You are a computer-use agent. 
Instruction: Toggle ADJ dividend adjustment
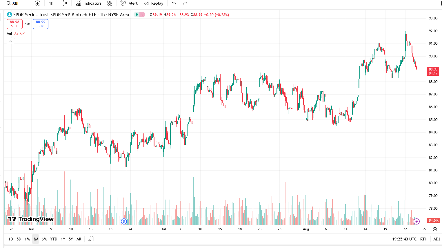[x=437, y=239]
